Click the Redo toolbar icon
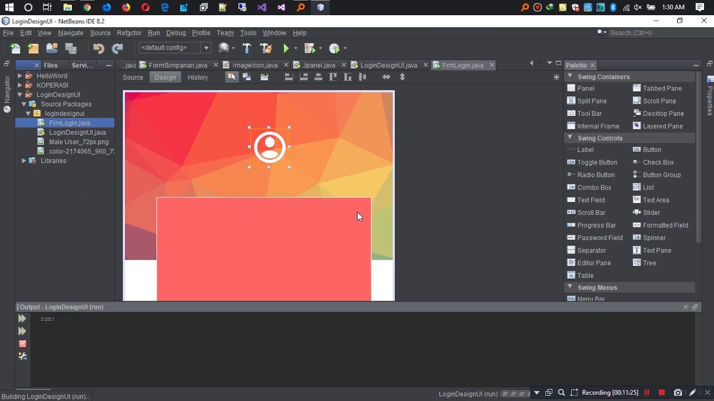714x401 pixels. 117,48
